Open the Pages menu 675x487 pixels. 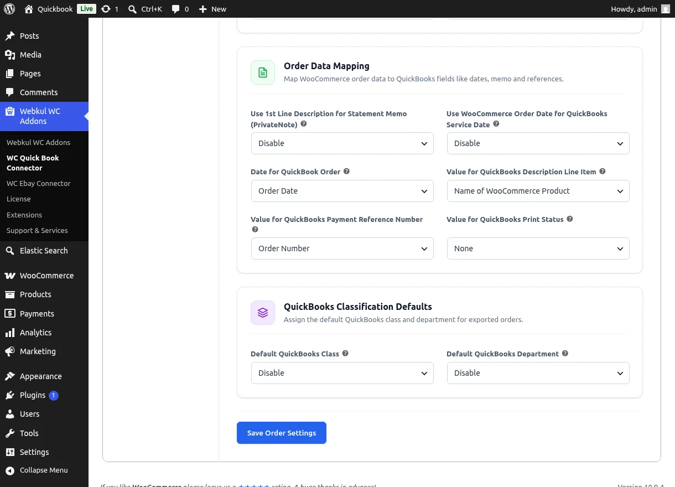(44, 74)
